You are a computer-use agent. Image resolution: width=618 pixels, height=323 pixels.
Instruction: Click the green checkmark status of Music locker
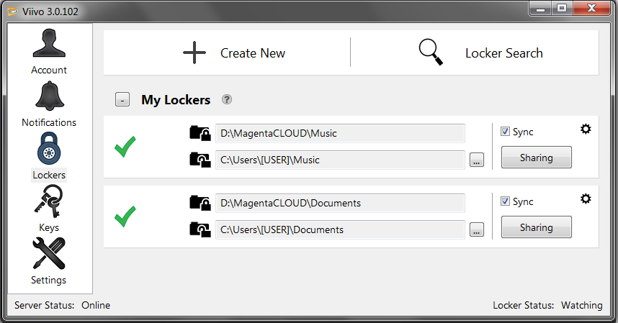pyautogui.click(x=125, y=146)
